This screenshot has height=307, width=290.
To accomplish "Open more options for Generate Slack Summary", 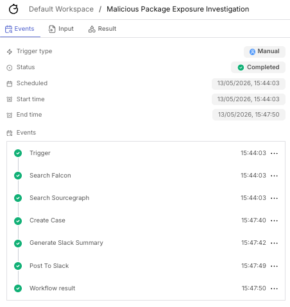I will pyautogui.click(x=274, y=243).
